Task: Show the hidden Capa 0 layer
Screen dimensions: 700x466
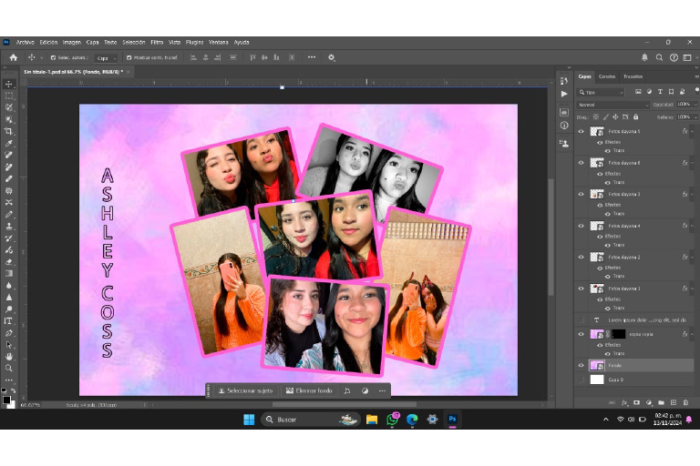Action: pyautogui.click(x=581, y=380)
